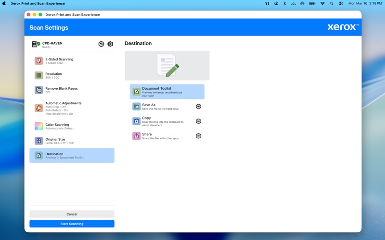Choose Share destination label
Image resolution: width=385 pixels, height=240 pixels.
point(147,134)
